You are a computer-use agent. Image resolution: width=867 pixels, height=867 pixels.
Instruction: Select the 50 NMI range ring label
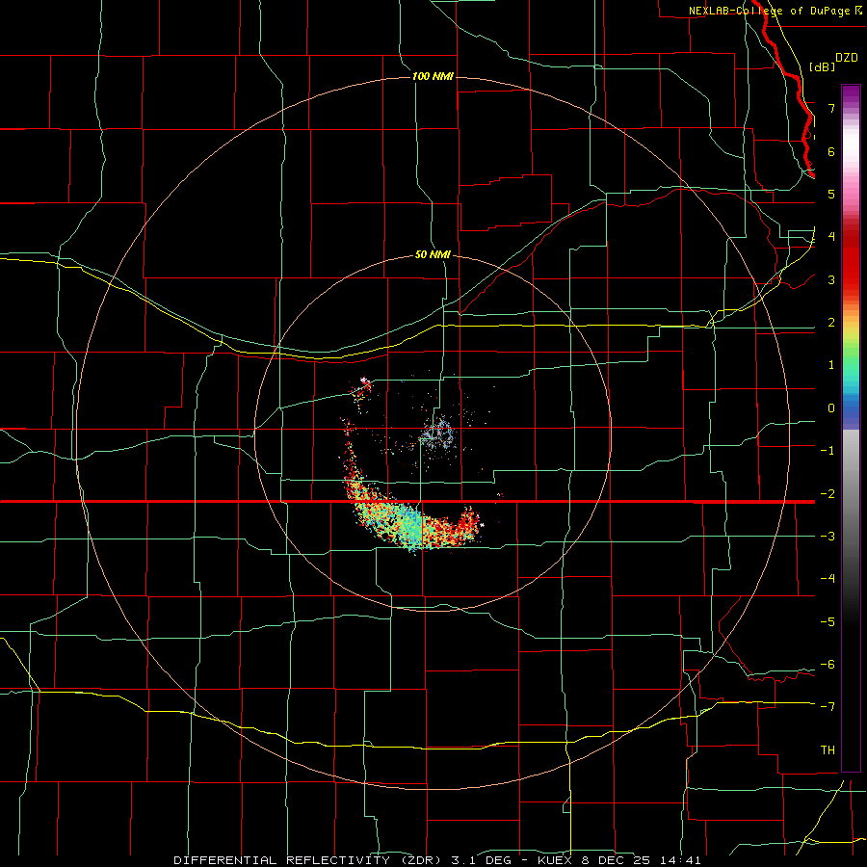click(x=433, y=255)
